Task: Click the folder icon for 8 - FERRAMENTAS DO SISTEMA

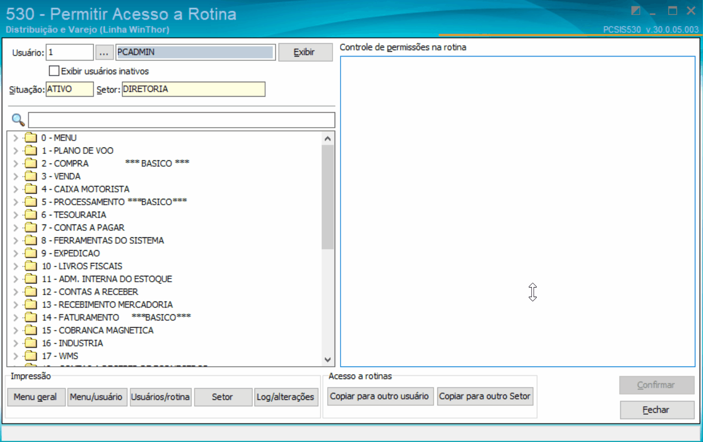Action: [31, 241]
